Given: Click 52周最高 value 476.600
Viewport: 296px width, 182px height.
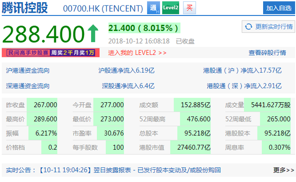Looking at the screenshot, I should [x=198, y=119].
